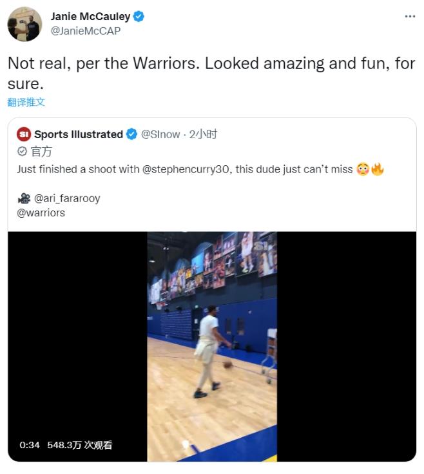
Task: Click the @SInow handle
Action: pos(160,134)
